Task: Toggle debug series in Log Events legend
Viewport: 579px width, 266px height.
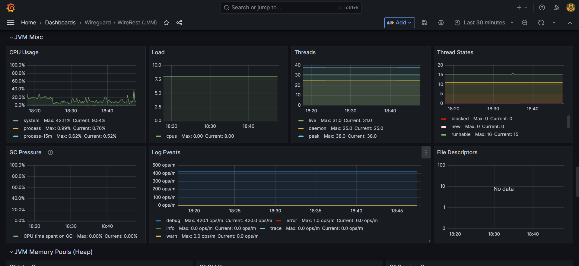Action: pos(173,221)
